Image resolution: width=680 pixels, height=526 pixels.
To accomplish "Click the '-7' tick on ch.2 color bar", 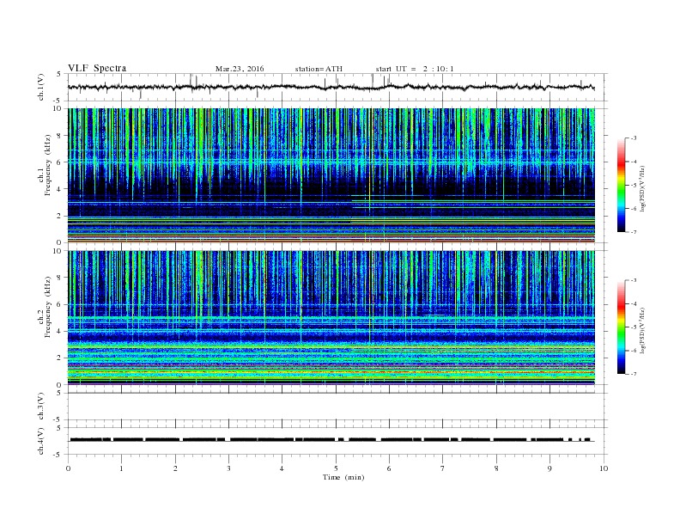I will coord(633,374).
